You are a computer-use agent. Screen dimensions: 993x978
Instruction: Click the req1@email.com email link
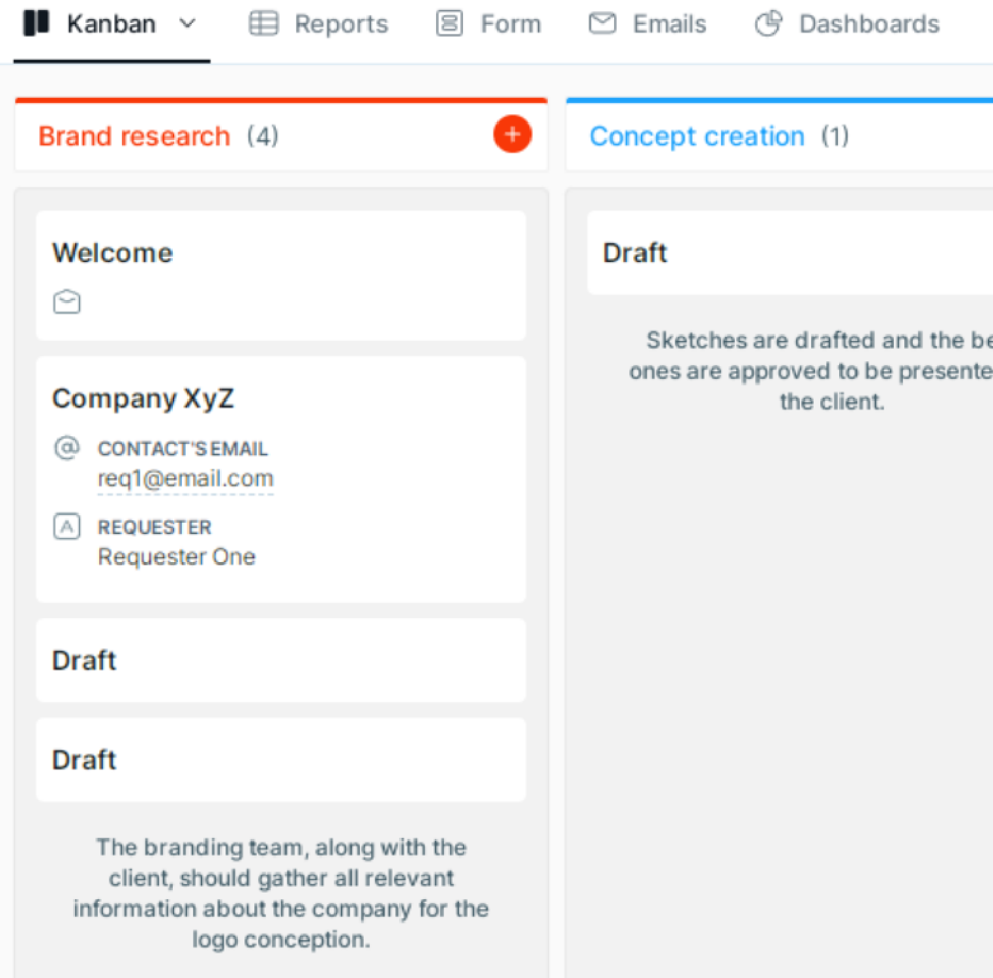(185, 479)
